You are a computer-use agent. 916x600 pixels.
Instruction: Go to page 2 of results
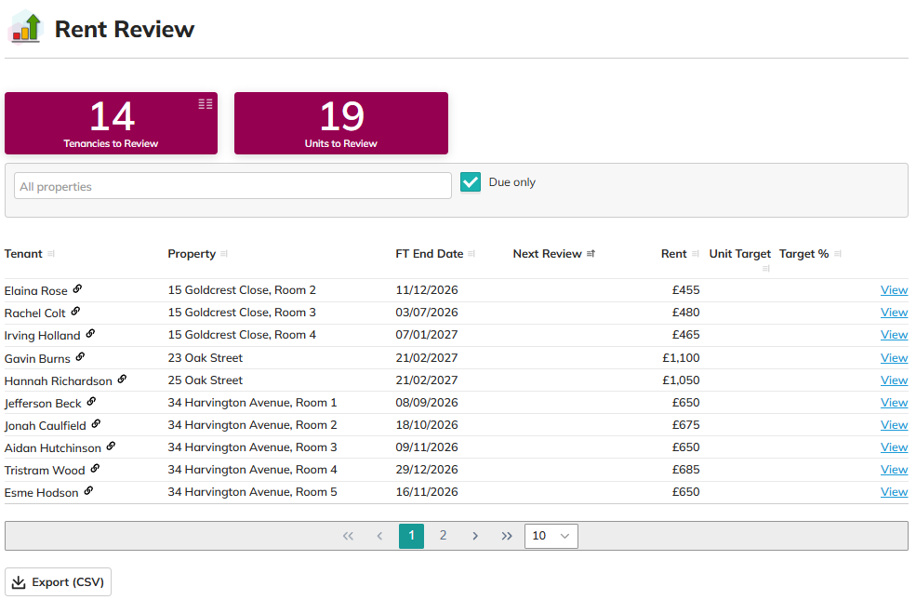point(443,536)
